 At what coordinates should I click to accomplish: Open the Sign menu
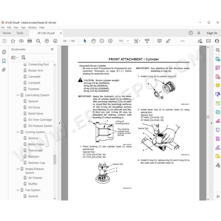pyautogui.click(x=23, y=27)
